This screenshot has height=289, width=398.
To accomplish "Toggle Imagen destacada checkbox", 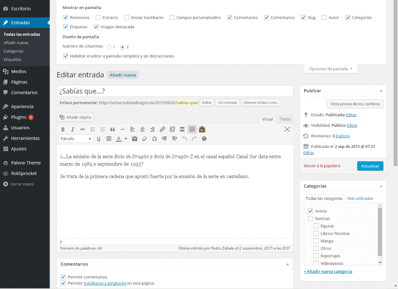I will [96, 27].
